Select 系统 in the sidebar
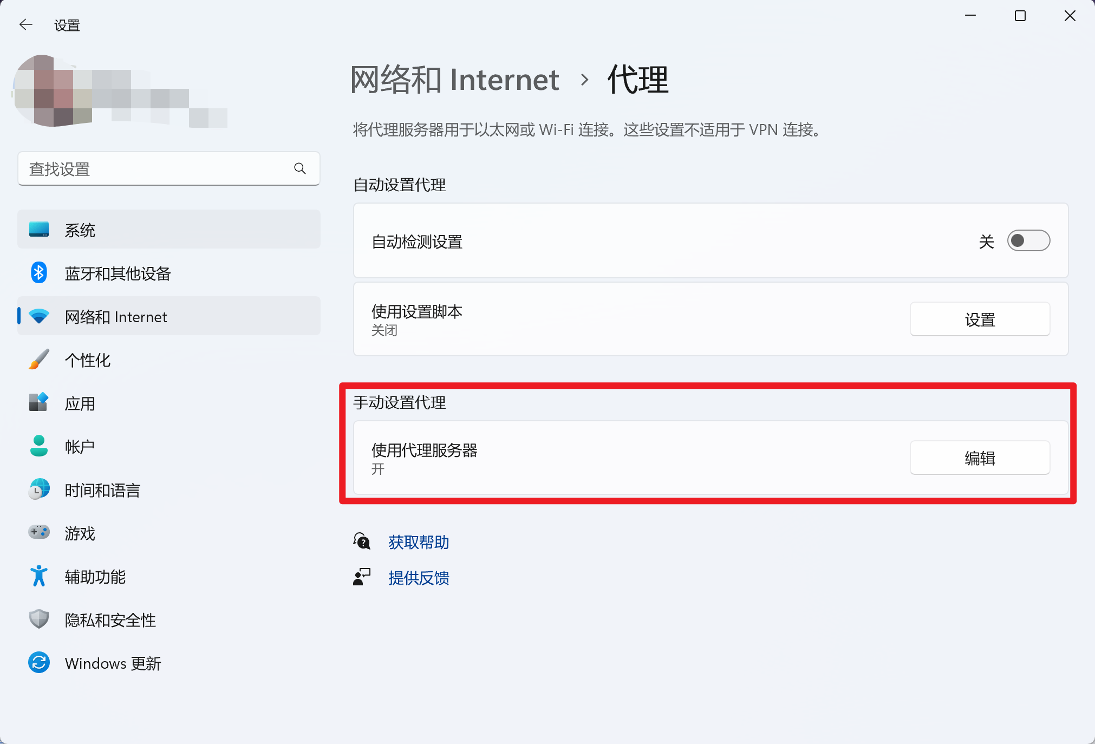Screen dimensions: 1095x744 click(x=169, y=230)
